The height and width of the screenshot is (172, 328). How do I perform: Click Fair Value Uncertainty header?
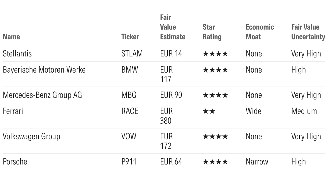(x=308, y=32)
